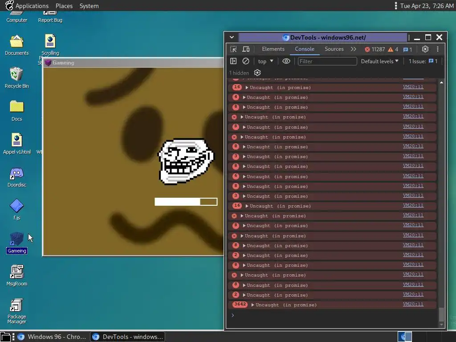Create a live expression with eye icon

(286, 61)
